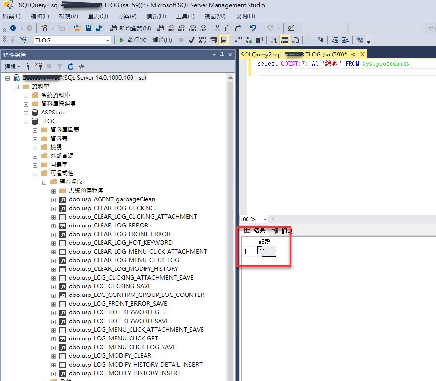Viewport: 436px width, 381px height.
Task: Click the Navigate Backward arrow icon
Action: pos(13,28)
